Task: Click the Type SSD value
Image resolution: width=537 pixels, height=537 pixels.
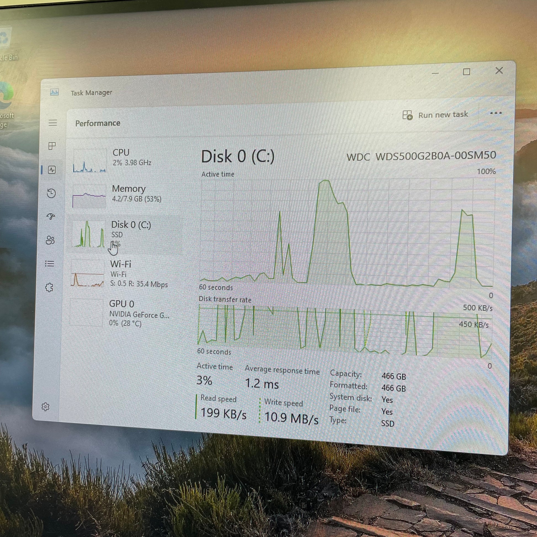Action: click(x=388, y=424)
